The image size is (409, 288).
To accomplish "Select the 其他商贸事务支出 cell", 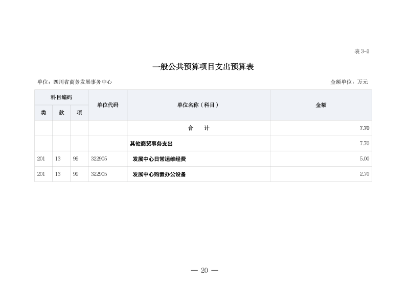I will click(151, 144).
